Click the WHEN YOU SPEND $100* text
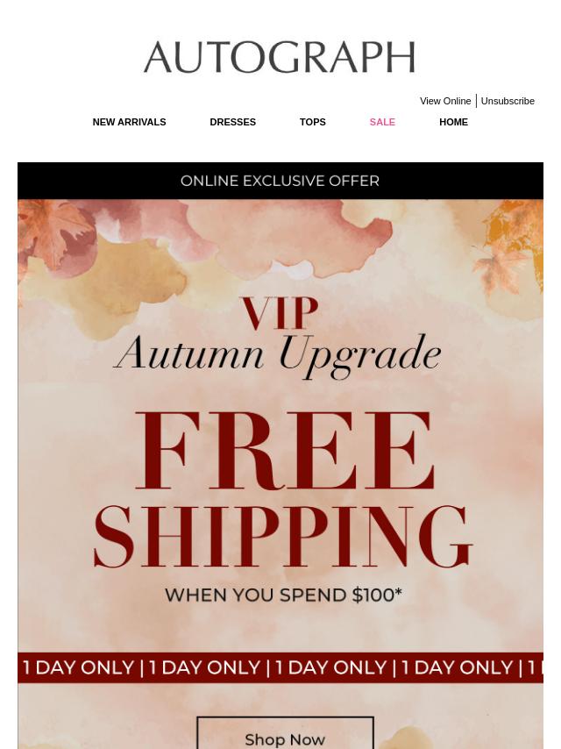This screenshot has height=749, width=561. pos(283,596)
